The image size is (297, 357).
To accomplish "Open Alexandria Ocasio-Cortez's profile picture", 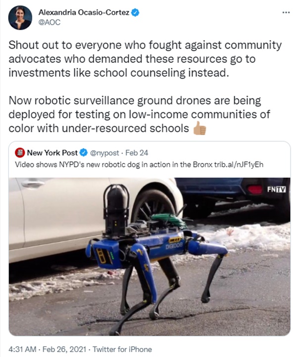I will pos(20,18).
